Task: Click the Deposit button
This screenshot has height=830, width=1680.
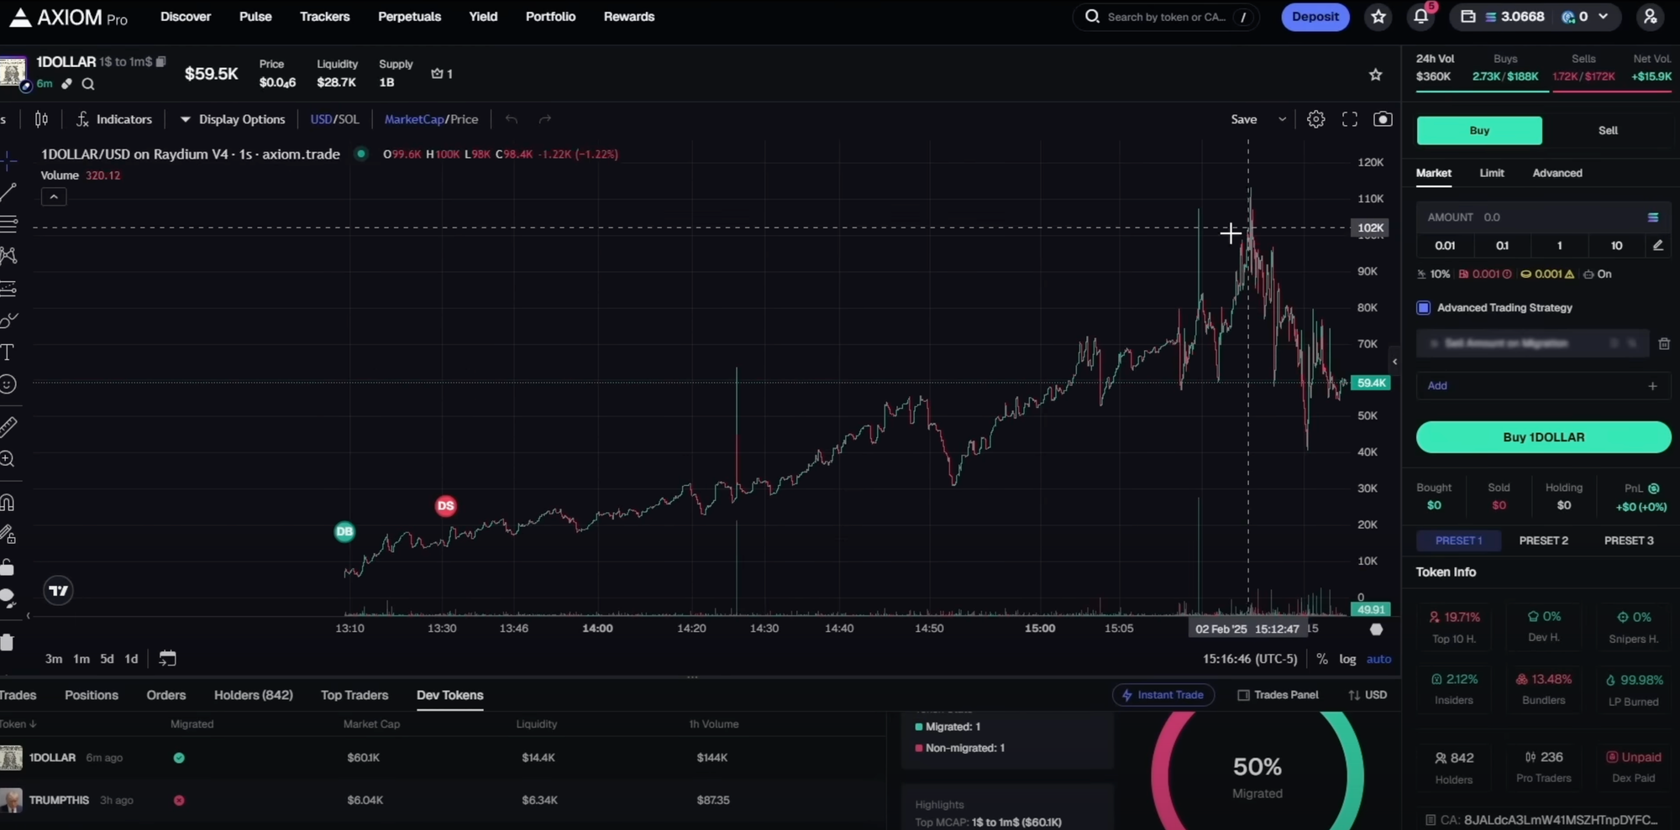Action: (x=1315, y=16)
